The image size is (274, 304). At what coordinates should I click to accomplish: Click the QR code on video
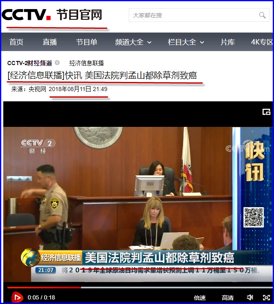coord(253,217)
